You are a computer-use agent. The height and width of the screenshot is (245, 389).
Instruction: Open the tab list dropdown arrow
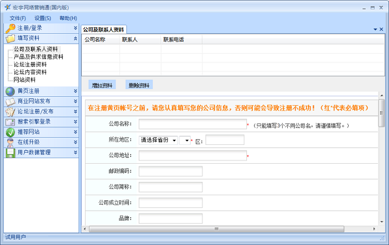click(375, 29)
